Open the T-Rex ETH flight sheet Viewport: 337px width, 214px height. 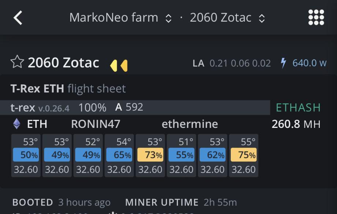tap(68, 88)
